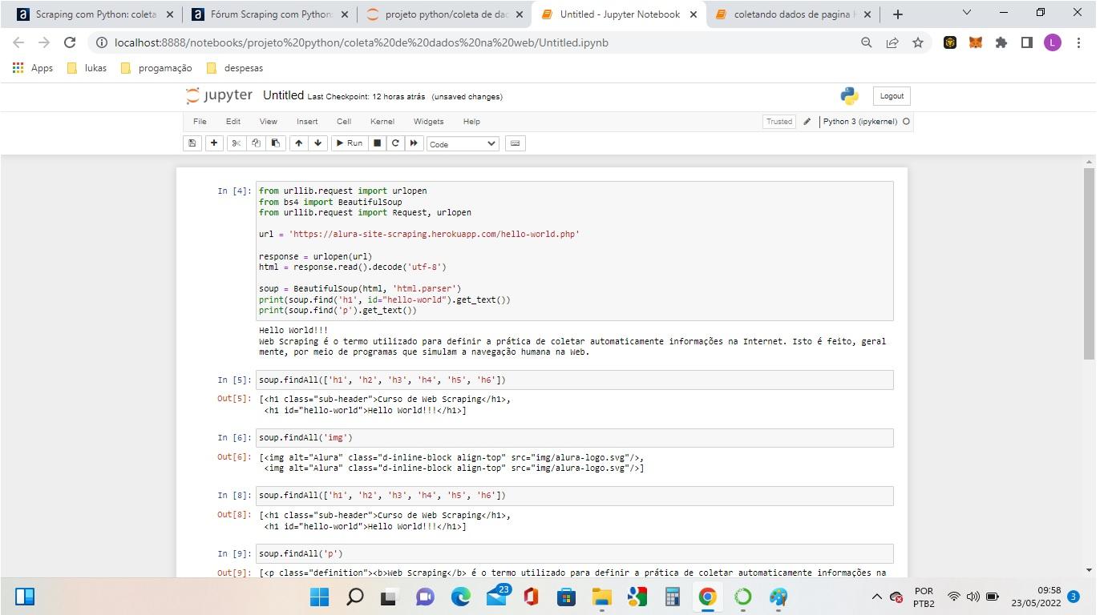Open the extensions puzzle icon
The image size is (1104, 615).
(x=1001, y=42)
